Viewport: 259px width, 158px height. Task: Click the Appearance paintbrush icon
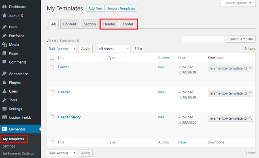(x=4, y=74)
